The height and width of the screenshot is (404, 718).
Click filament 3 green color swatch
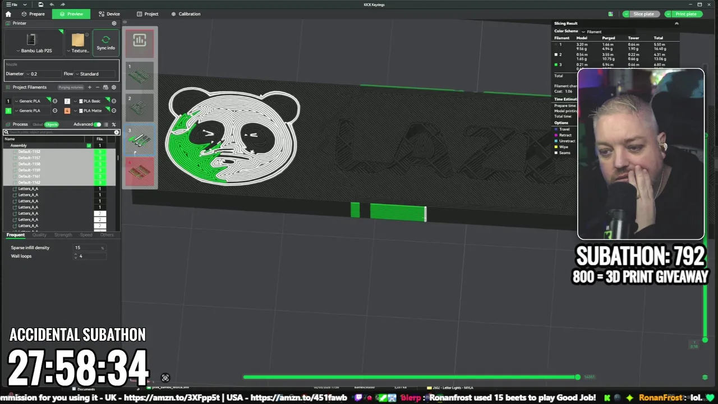pyautogui.click(x=8, y=111)
